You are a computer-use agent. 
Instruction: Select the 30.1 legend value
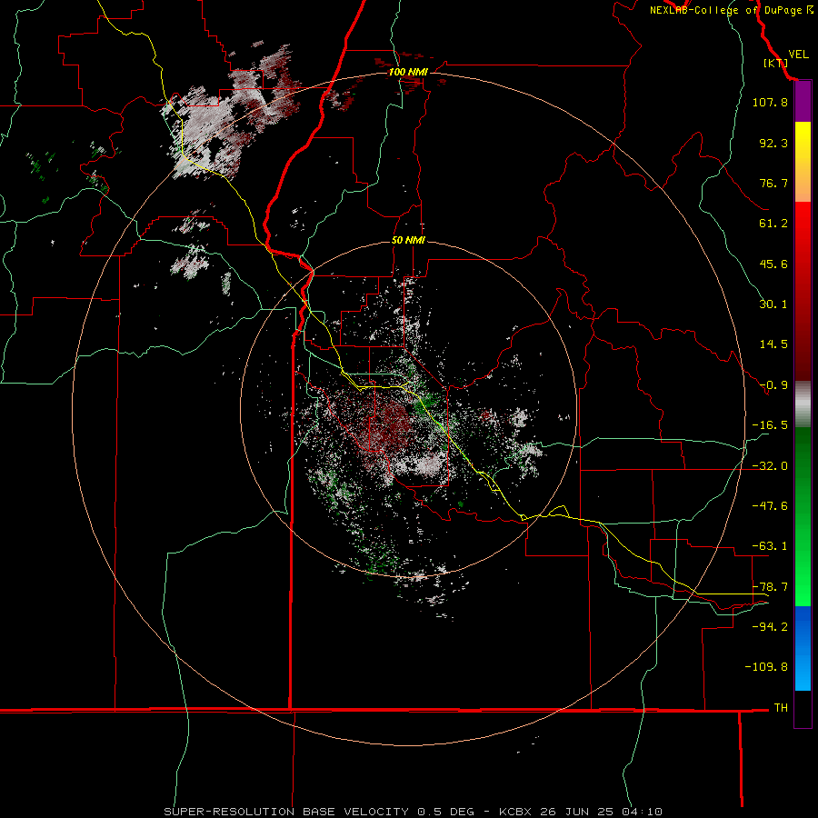point(773,304)
